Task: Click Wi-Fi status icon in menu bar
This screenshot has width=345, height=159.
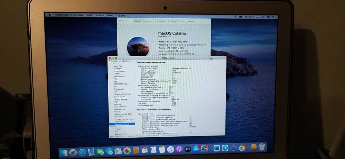Action: coord(235,17)
